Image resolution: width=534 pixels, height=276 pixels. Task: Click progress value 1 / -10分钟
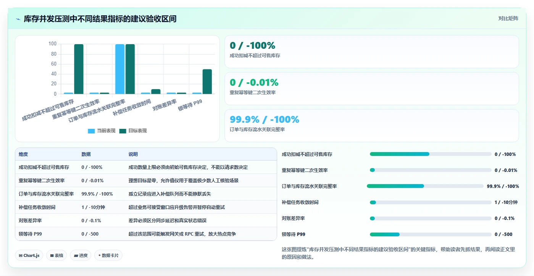click(x=506, y=202)
